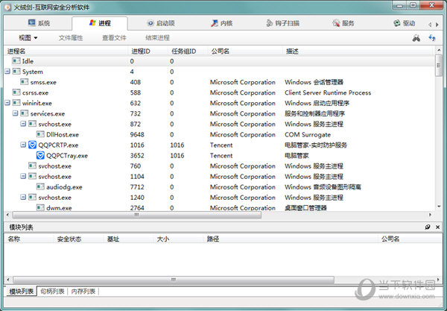Click the 火绒剑 title bar app icon
The width and height of the screenshot is (447, 311).
tap(7, 7)
